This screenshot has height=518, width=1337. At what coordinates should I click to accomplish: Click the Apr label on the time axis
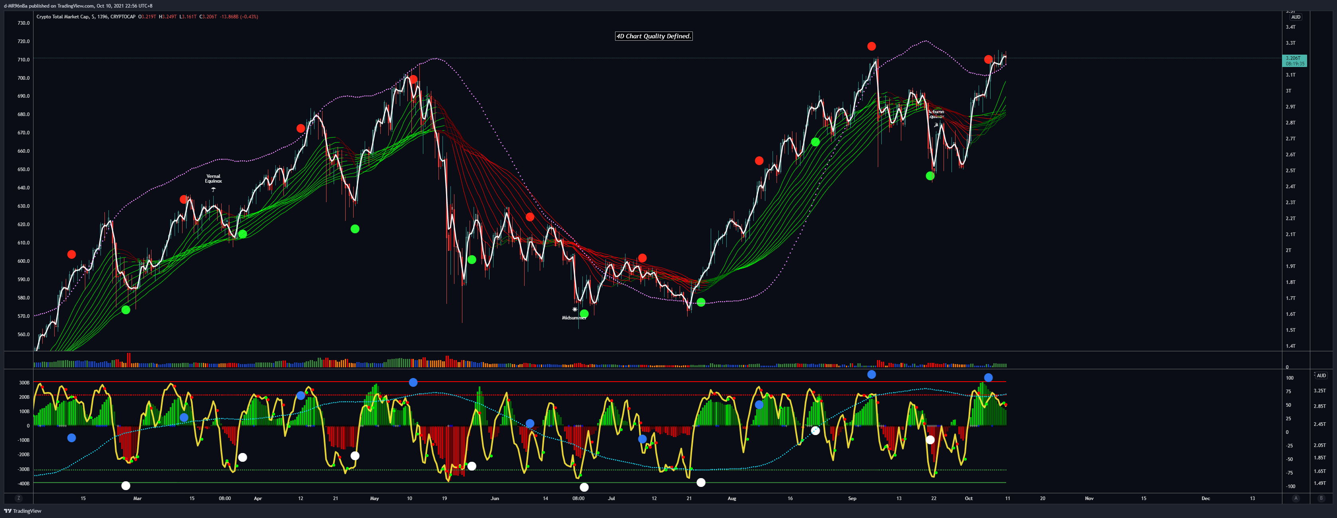[258, 498]
